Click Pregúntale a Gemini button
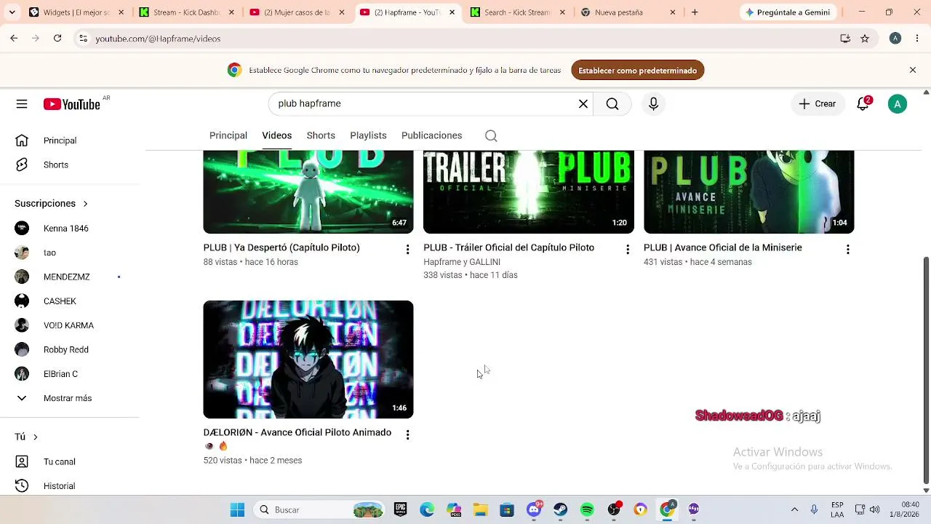 (788, 12)
